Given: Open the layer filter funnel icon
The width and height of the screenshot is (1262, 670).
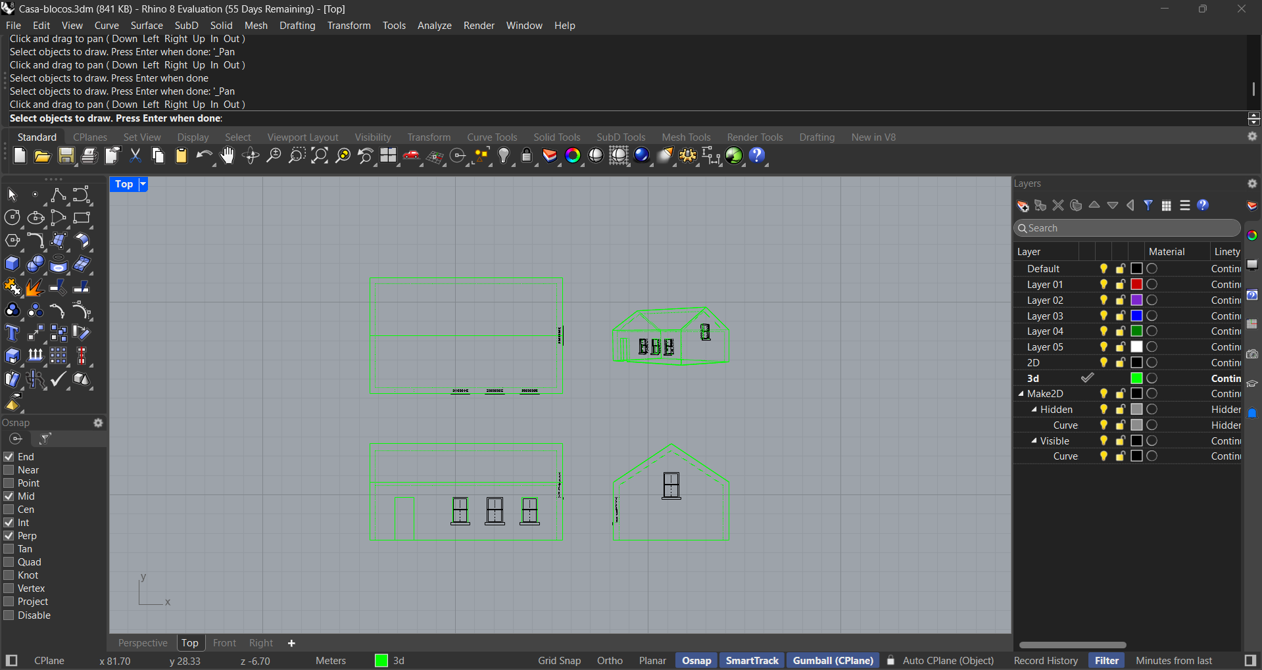Looking at the screenshot, I should [x=1148, y=205].
